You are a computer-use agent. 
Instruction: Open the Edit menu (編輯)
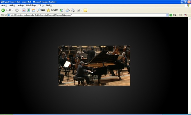(12, 6)
